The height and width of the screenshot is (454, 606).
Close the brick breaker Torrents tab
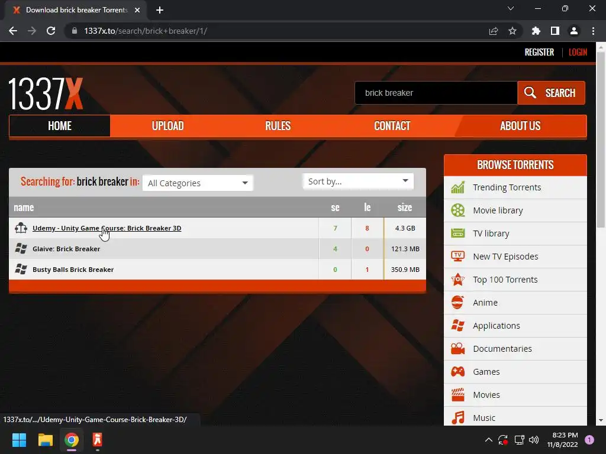(x=137, y=10)
